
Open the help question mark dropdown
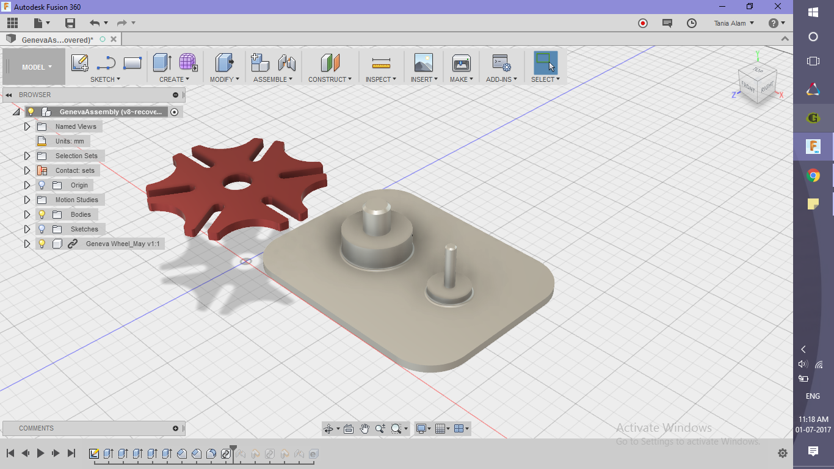coord(777,23)
